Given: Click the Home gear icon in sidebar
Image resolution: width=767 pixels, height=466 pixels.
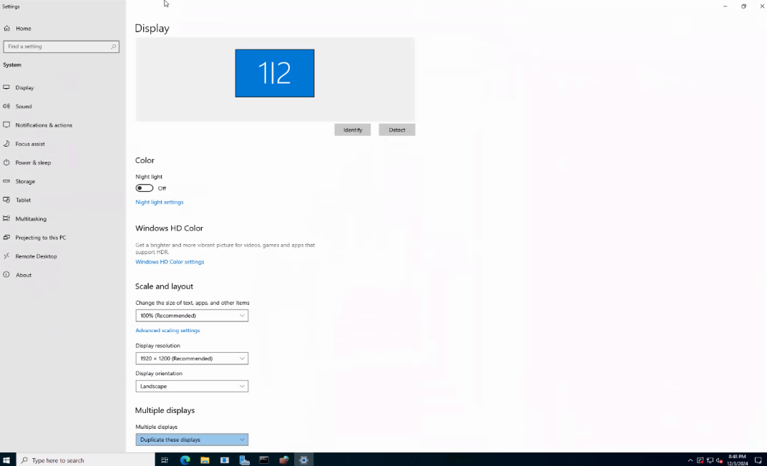Looking at the screenshot, I should click(7, 29).
